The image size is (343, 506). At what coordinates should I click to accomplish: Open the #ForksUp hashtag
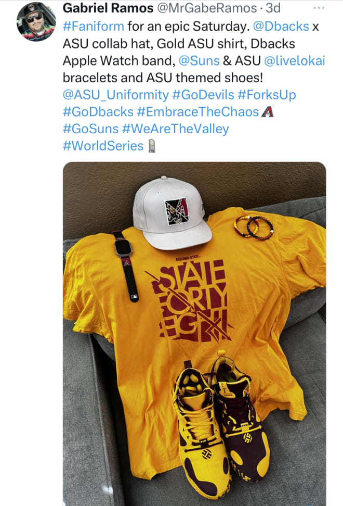[x=267, y=95]
